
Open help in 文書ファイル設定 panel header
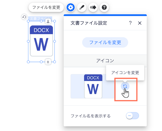130,23
